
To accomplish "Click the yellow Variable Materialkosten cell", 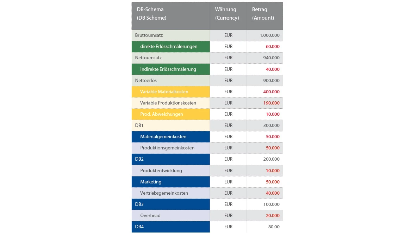I will (171, 92).
